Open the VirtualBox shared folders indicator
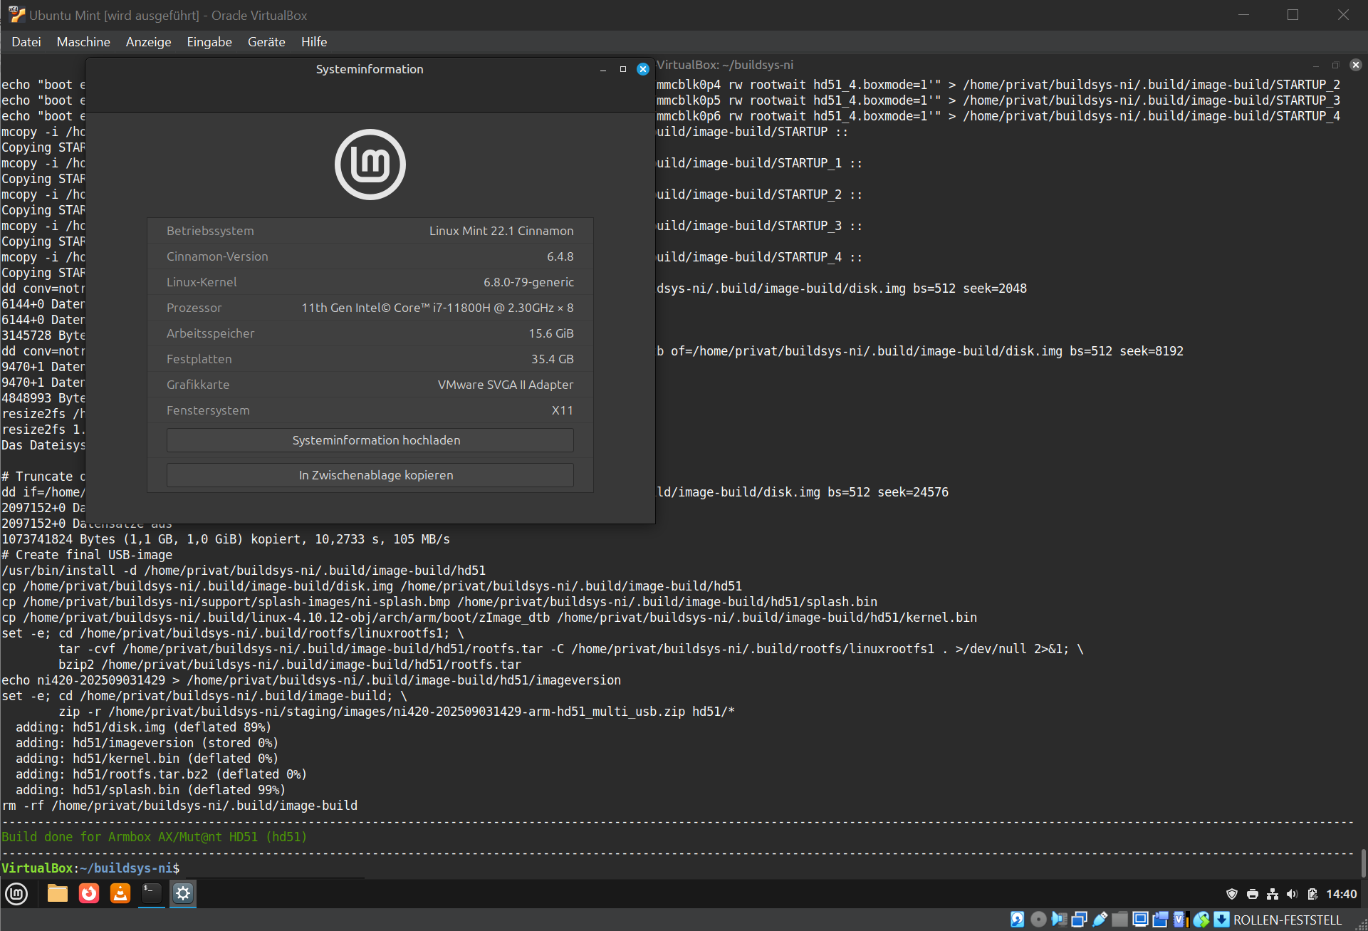Image resolution: width=1368 pixels, height=931 pixels. click(x=1119, y=920)
